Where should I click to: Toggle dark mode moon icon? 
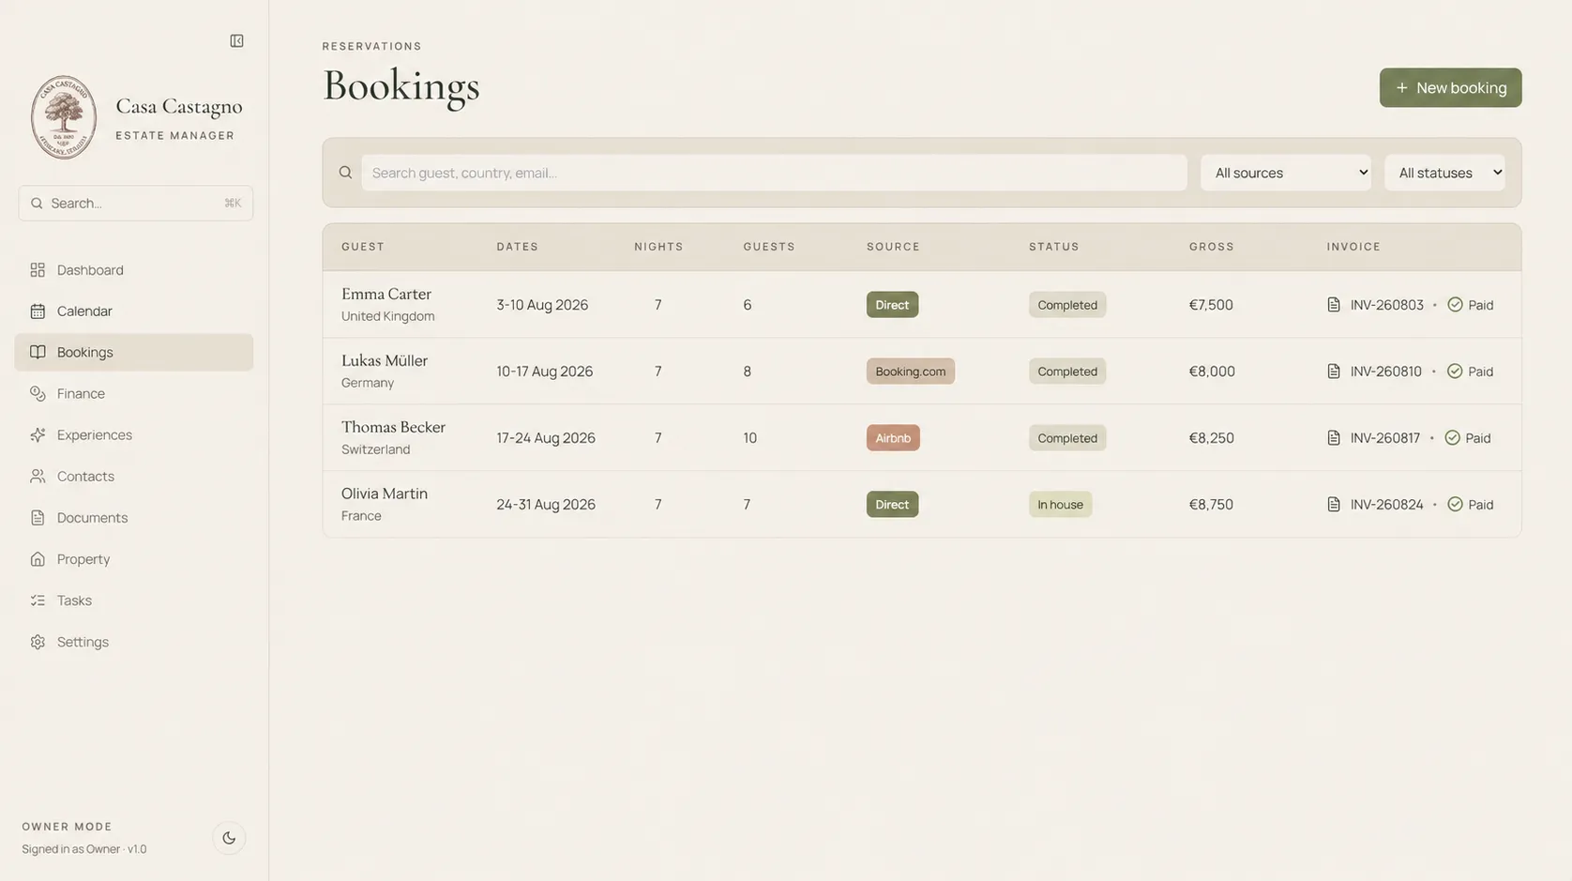tap(229, 838)
